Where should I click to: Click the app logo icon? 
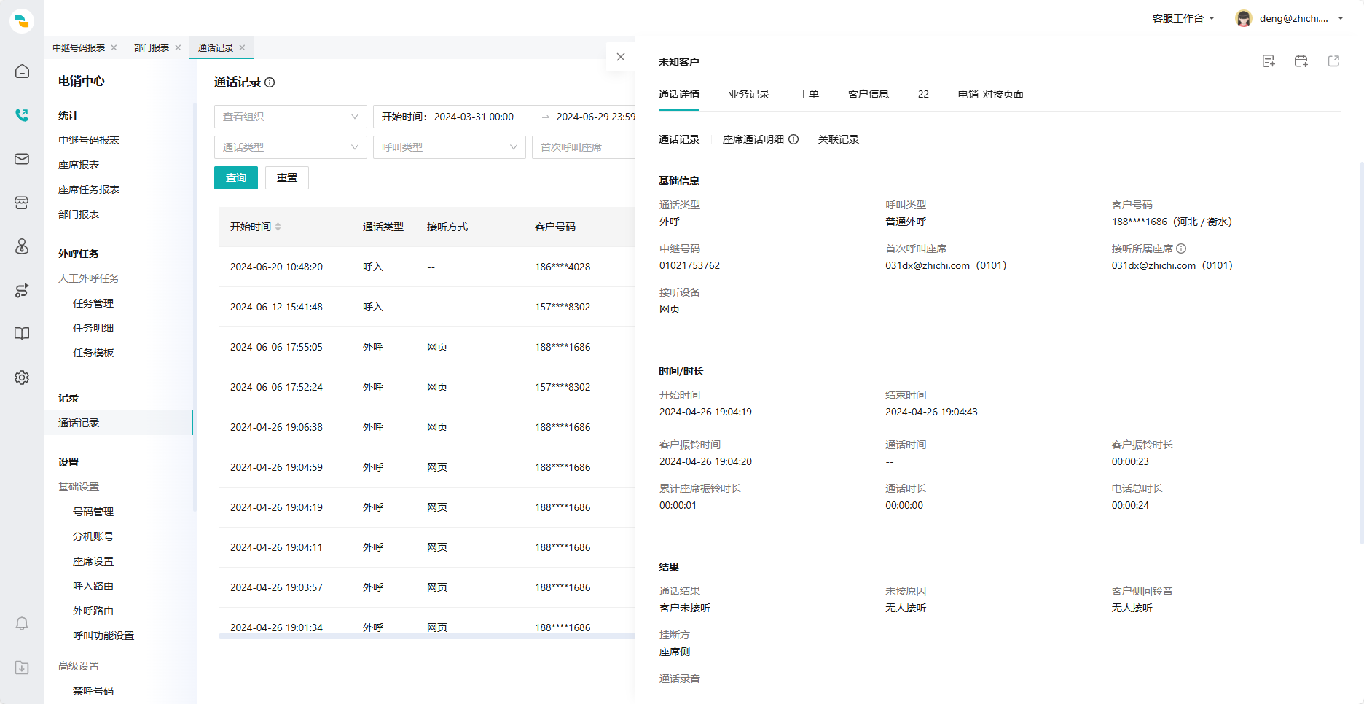pos(22,20)
